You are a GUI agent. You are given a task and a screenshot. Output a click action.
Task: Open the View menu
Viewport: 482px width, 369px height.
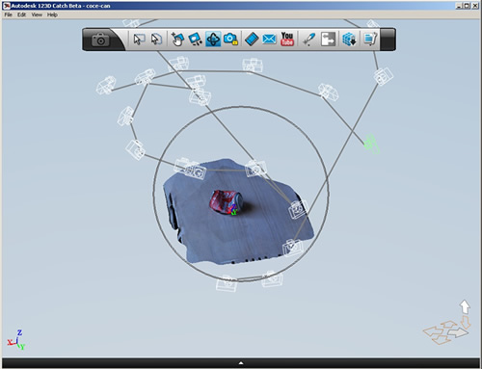(x=37, y=14)
